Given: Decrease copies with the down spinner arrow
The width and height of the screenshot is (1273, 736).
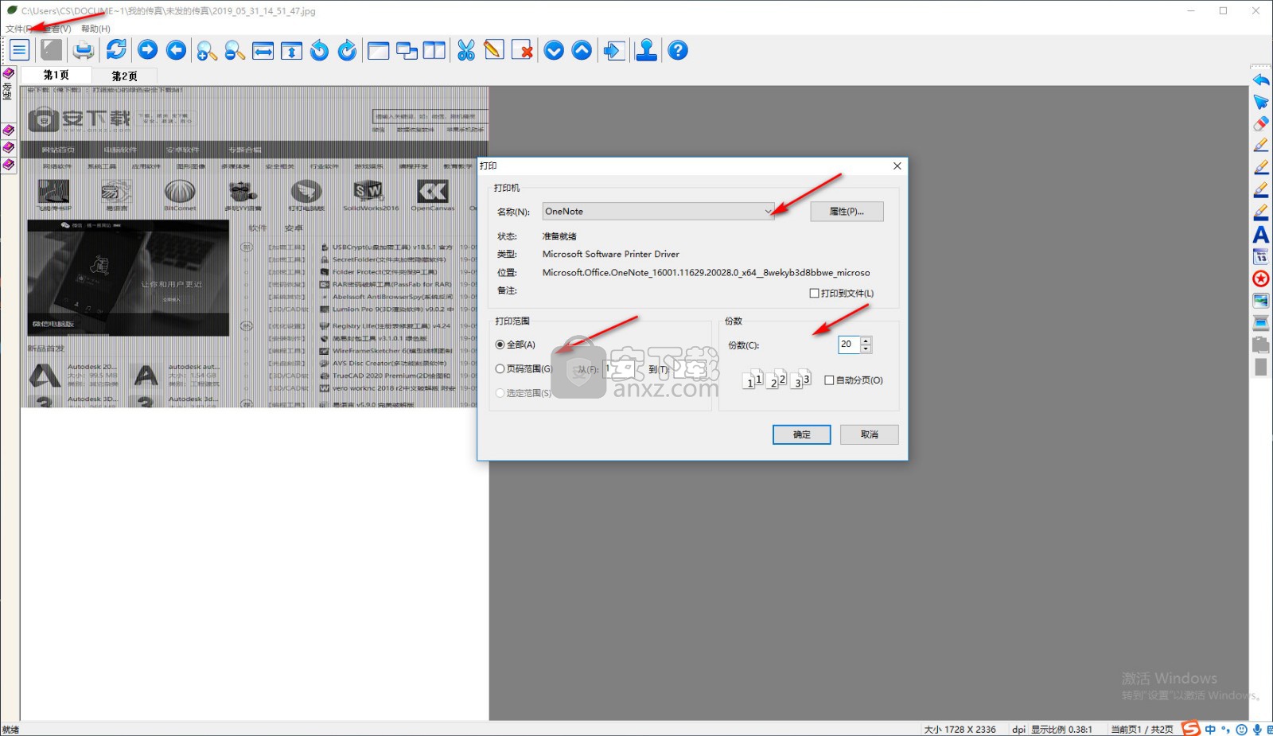Looking at the screenshot, I should 866,349.
